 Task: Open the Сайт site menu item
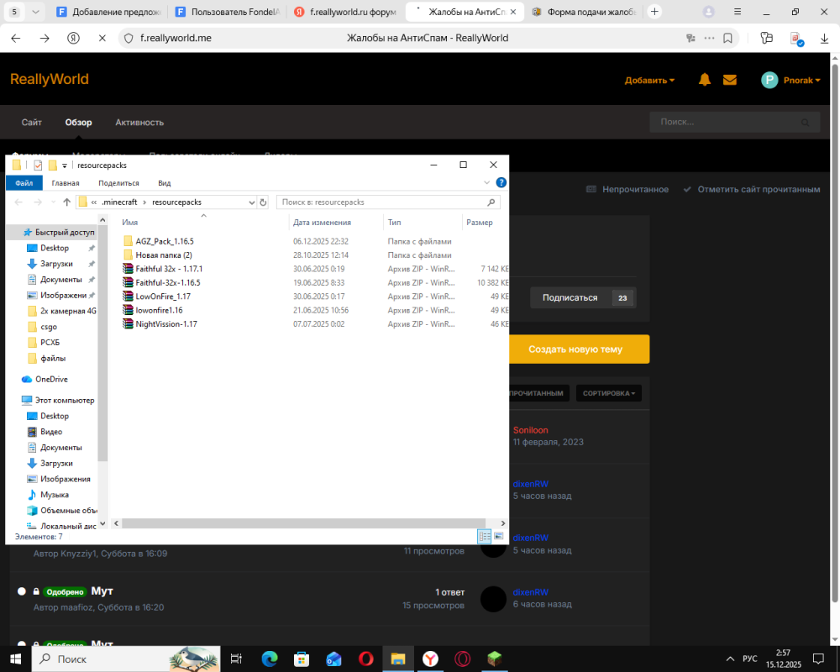[x=32, y=122]
